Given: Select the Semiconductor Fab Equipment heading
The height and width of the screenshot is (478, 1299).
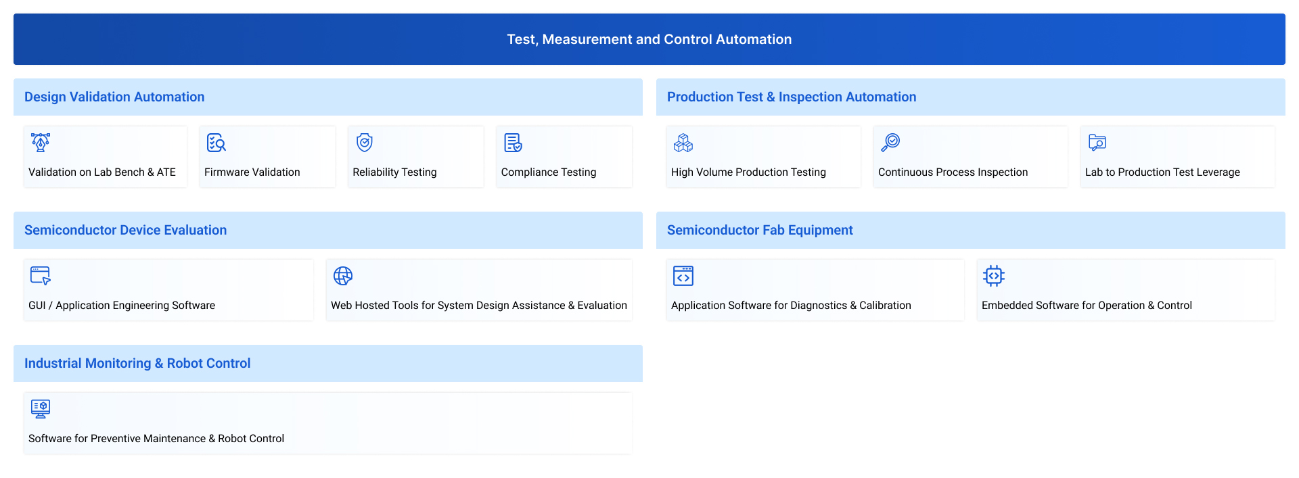Looking at the screenshot, I should pyautogui.click(x=760, y=230).
